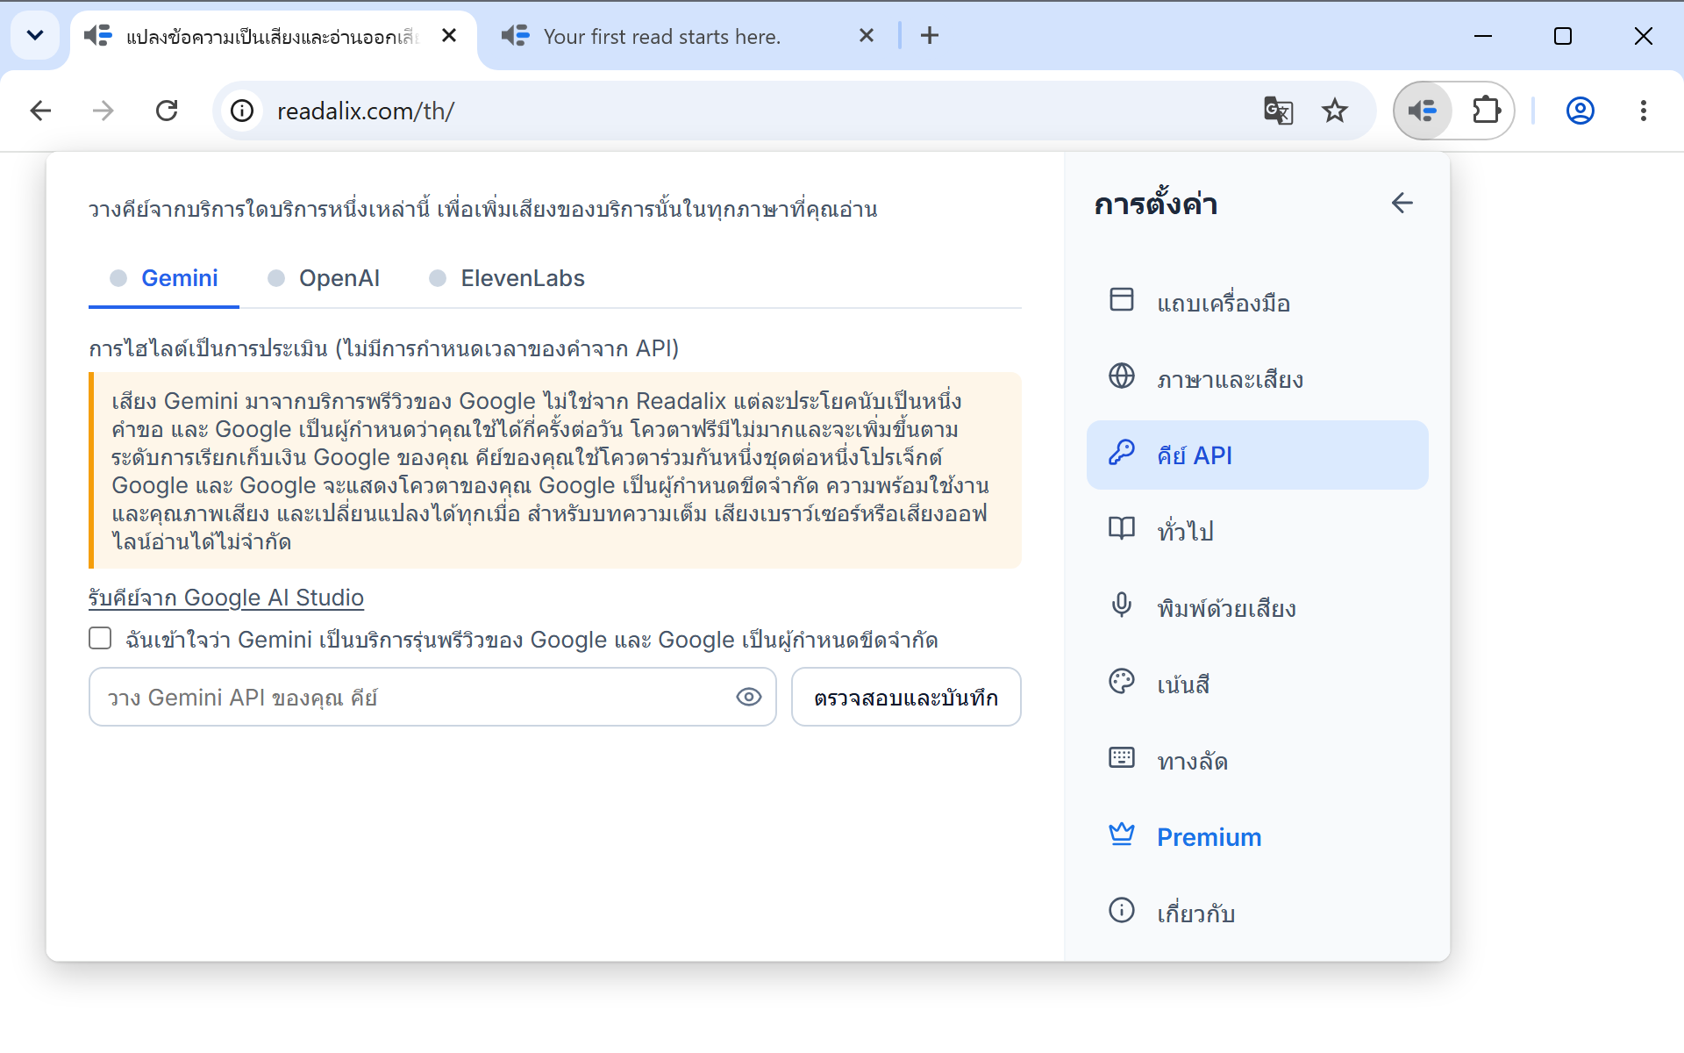Bookmark this page with the star
Image resolution: width=1684 pixels, height=1053 pixels.
click(x=1334, y=111)
